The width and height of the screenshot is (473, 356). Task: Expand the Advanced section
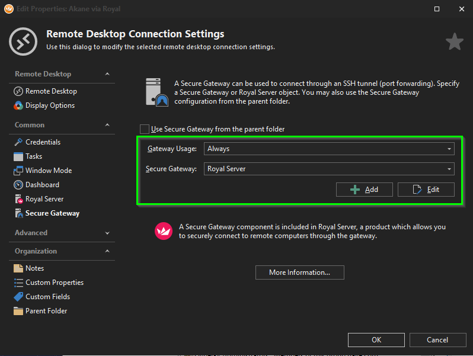pyautogui.click(x=107, y=233)
